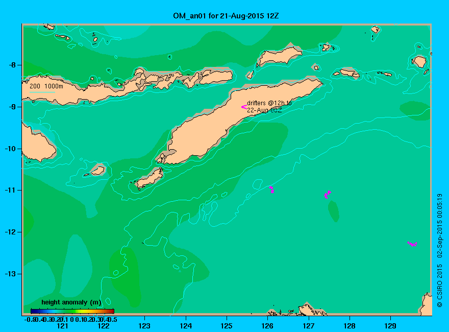449x332 pixels.
Task: Click the y-axis latitude label -13
Action: 11,274
